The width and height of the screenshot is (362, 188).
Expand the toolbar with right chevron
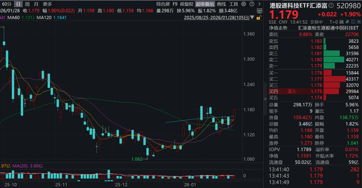259,4
